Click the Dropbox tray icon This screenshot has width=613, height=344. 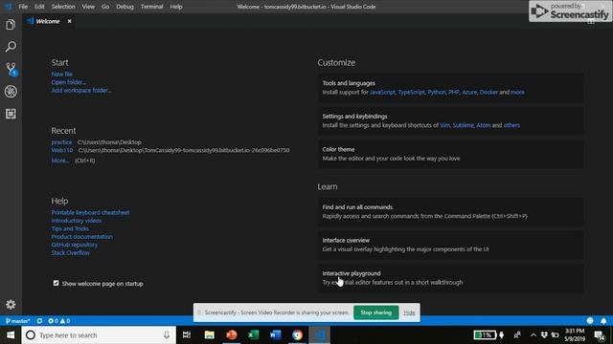click(x=544, y=335)
